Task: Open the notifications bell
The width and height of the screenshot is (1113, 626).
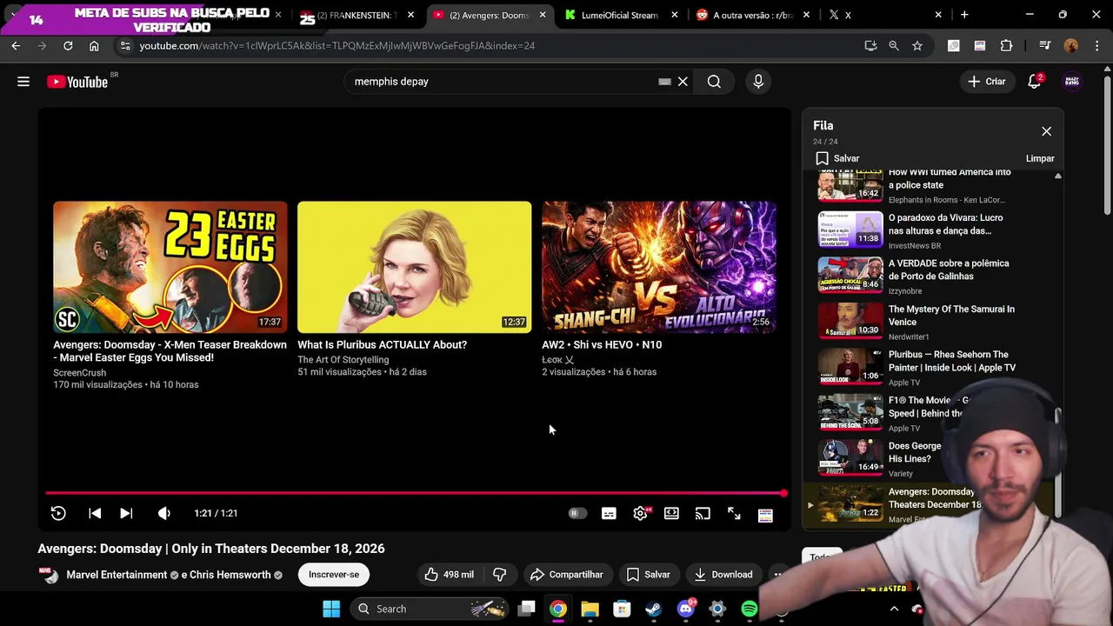Action: pos(1034,82)
